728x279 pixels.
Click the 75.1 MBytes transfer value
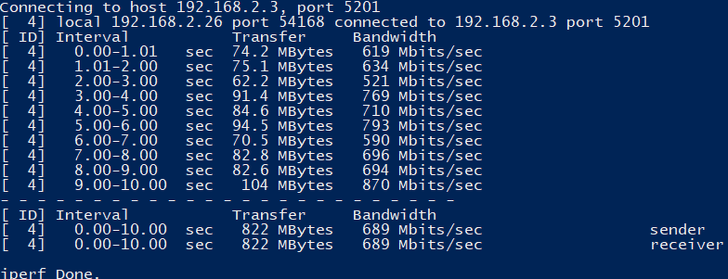point(282,67)
